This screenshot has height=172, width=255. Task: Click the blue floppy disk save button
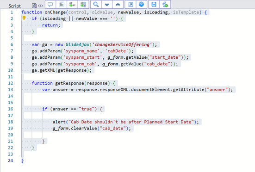click(154, 4)
